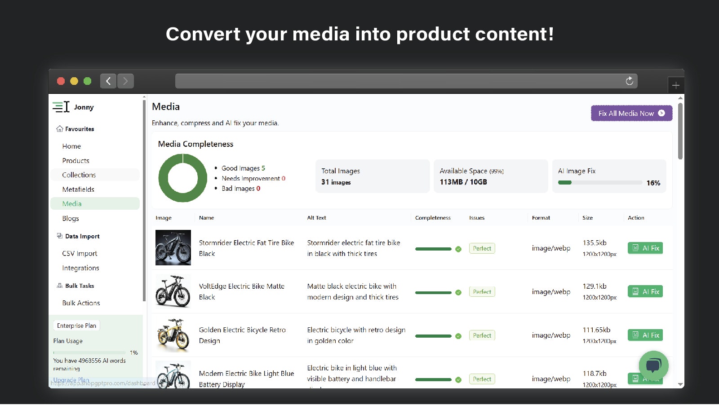Click the Completeness column header
The width and height of the screenshot is (719, 405).
pos(433,218)
